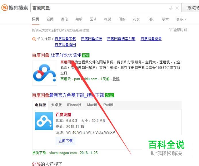Click source text xiazai.sogou.com - 2018-11-25
199x166 pixels.
74,153
